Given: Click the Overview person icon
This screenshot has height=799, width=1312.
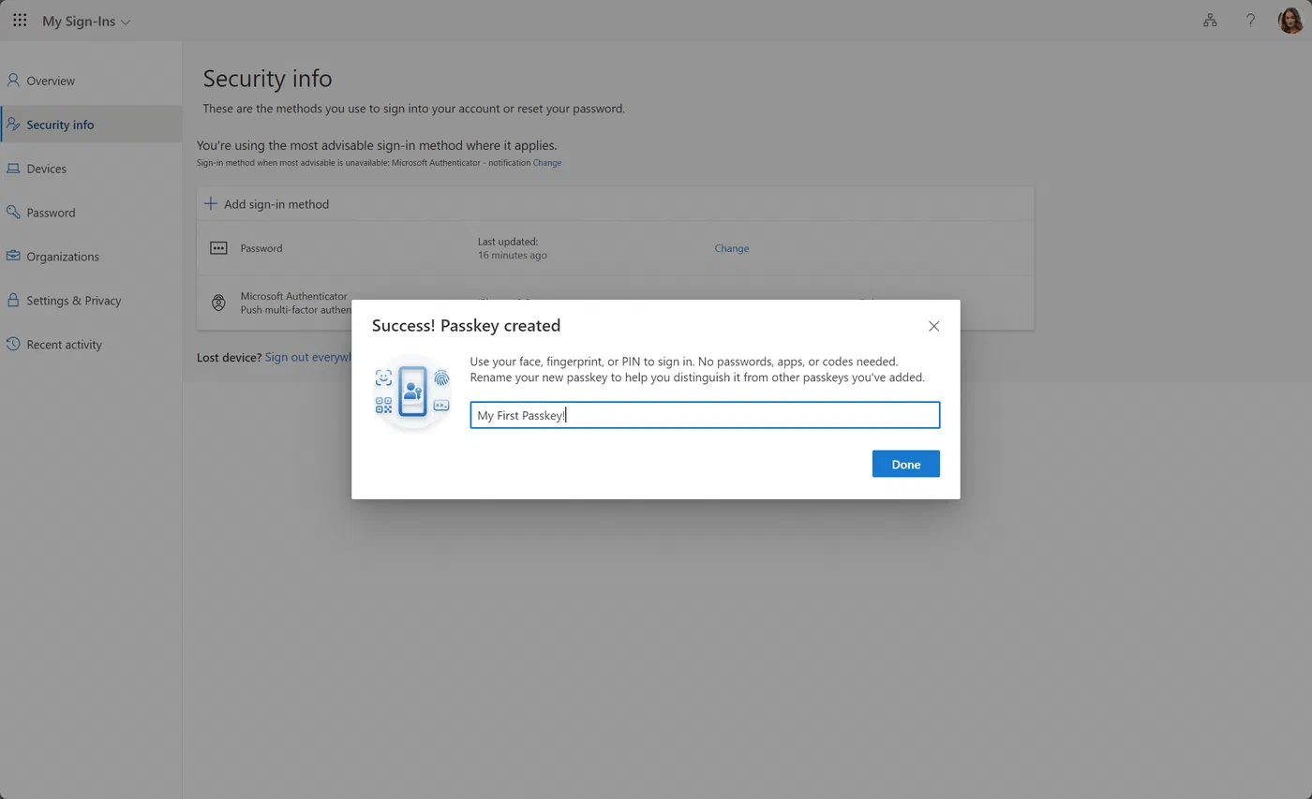Looking at the screenshot, I should pyautogui.click(x=13, y=81).
